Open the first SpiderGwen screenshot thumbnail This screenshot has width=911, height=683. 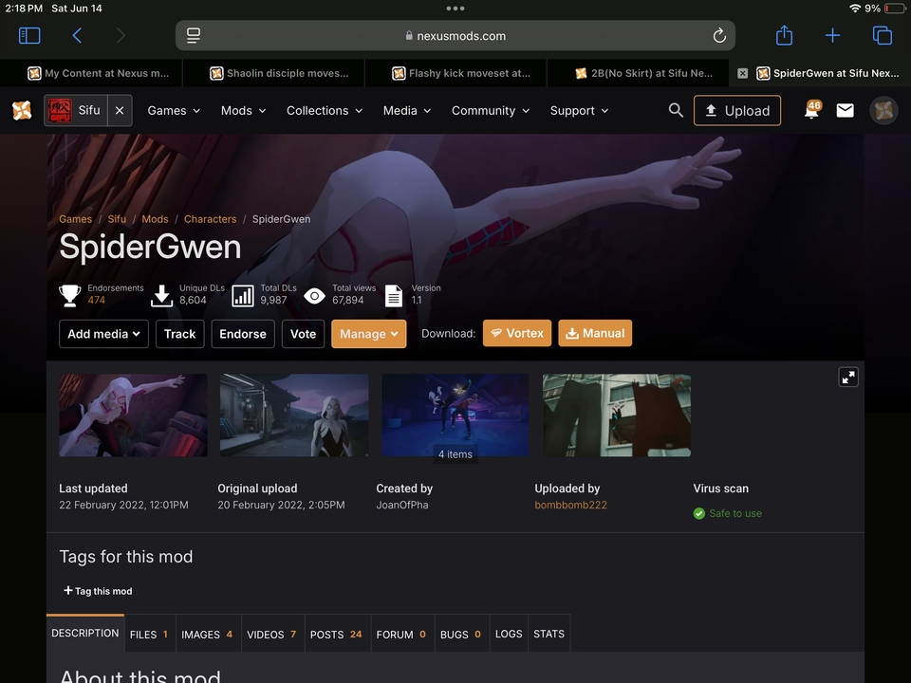133,415
